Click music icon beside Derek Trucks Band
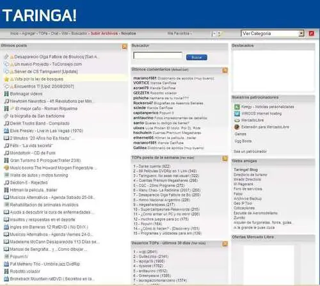The width and height of the screenshot is (320, 286). point(6,123)
